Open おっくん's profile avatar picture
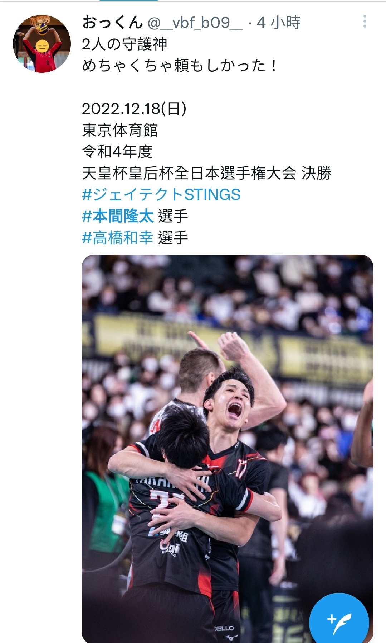 tap(41, 44)
